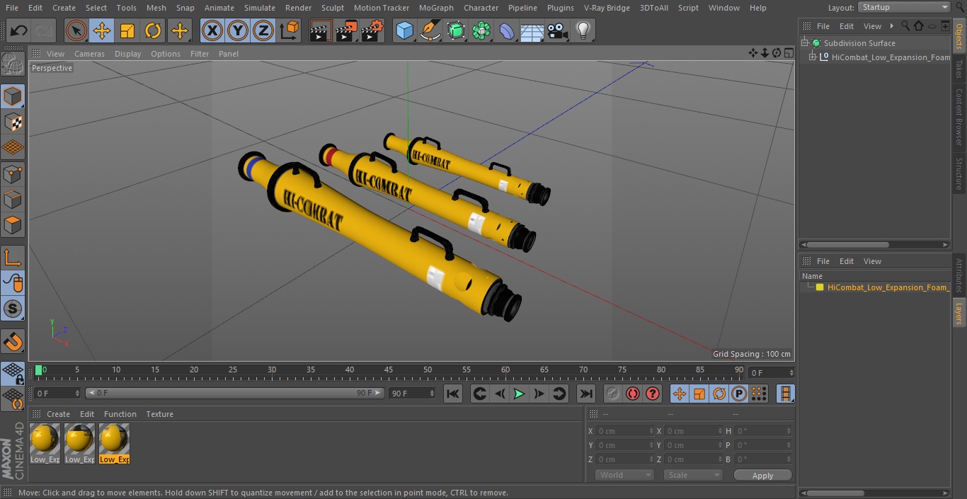Add a Camera object
Screen dimensions: 967x499
(x=558, y=31)
